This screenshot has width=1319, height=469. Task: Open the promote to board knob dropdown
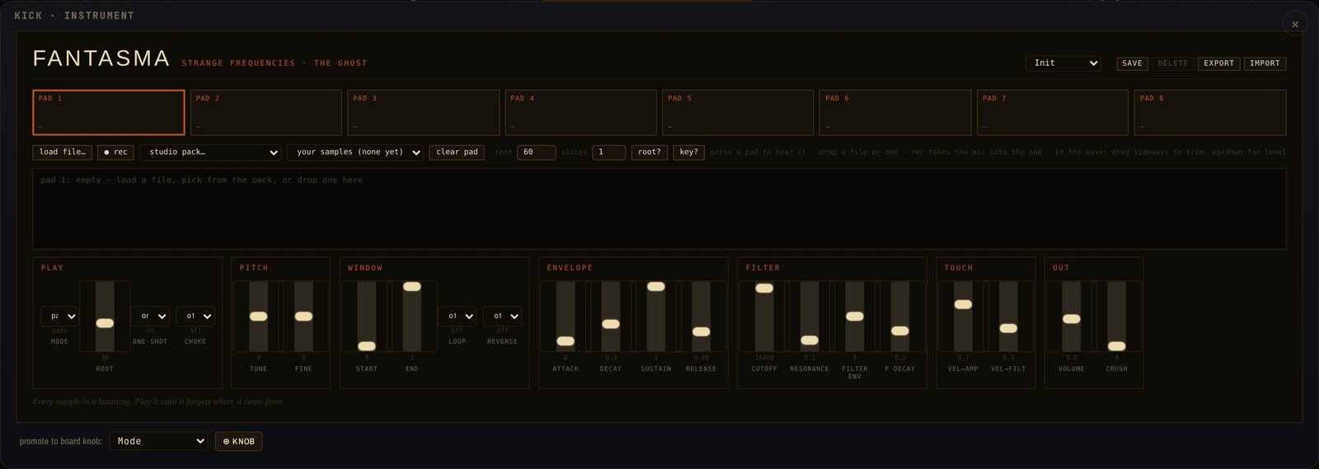tap(159, 441)
